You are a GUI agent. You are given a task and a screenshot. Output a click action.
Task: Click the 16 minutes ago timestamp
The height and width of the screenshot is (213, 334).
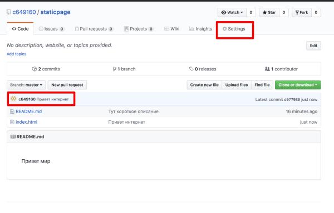point(301,111)
